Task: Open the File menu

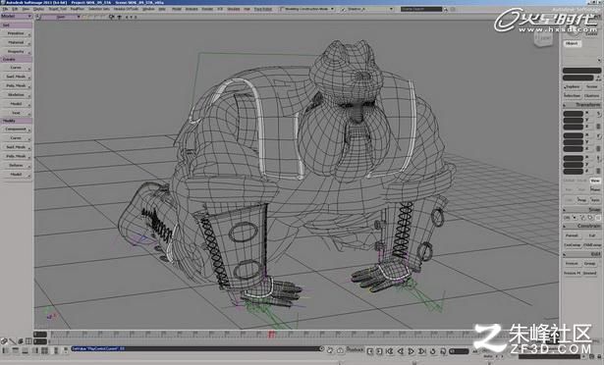Action: pos(5,9)
